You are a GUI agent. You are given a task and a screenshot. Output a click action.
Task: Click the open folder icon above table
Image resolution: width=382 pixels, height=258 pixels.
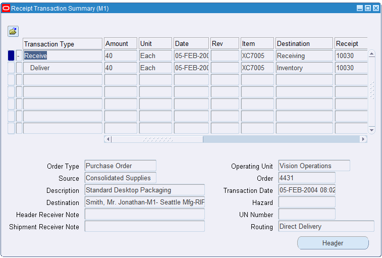click(x=13, y=31)
